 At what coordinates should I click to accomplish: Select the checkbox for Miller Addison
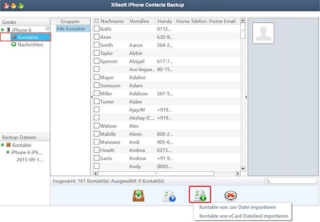[x=97, y=93]
